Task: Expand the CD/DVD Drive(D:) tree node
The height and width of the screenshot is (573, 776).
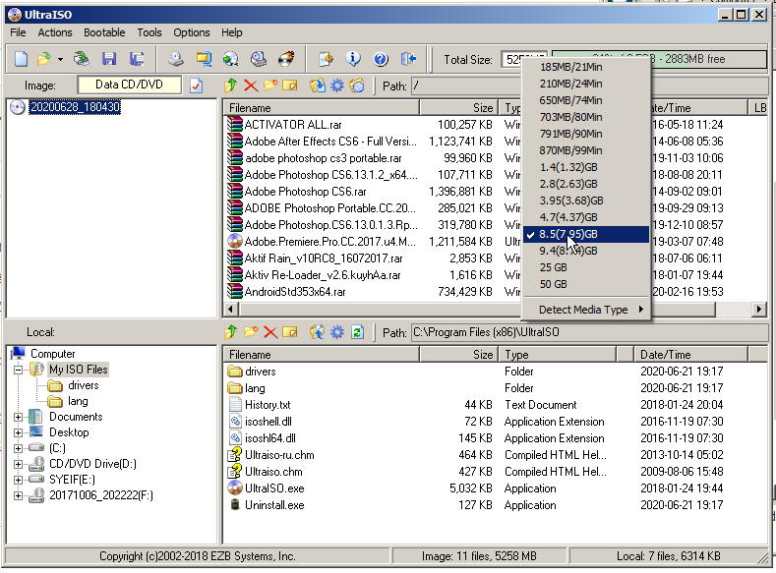Action: (x=19, y=464)
